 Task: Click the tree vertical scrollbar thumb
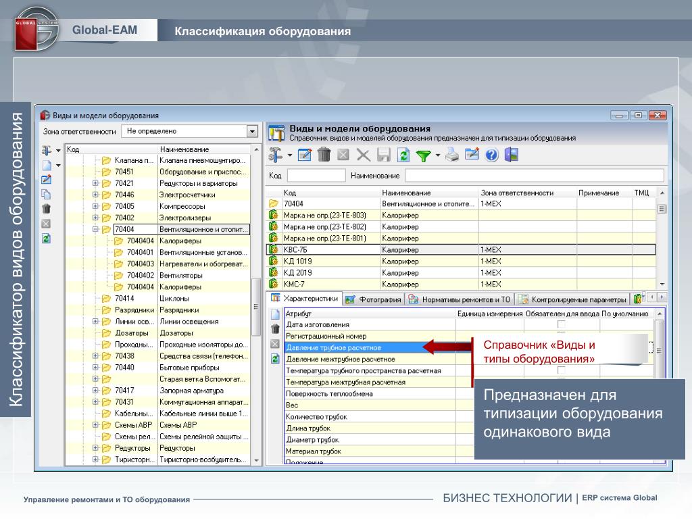256,307
